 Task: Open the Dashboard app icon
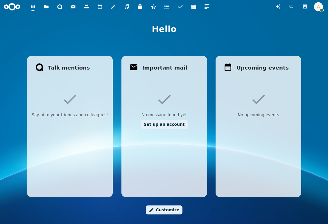(33, 7)
